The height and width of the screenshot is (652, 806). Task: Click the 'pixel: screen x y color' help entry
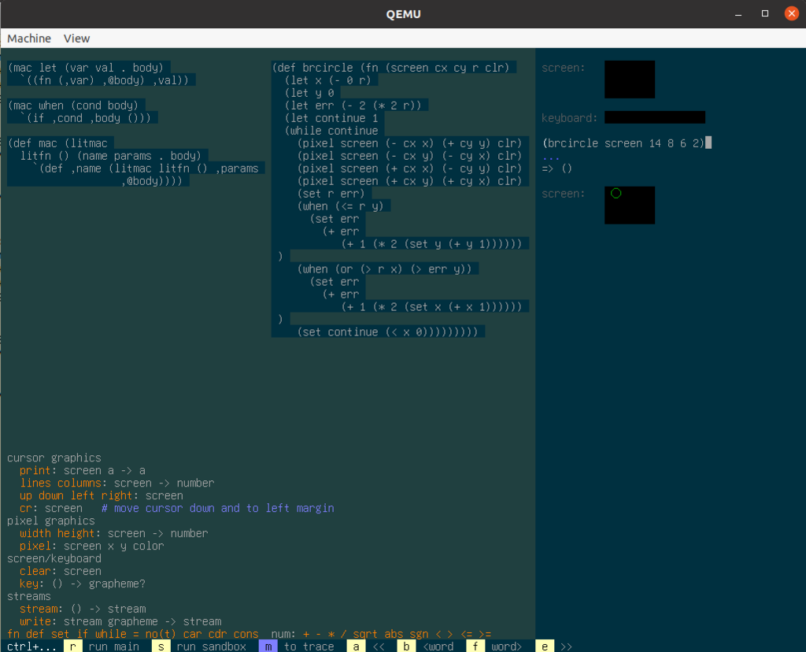91,546
